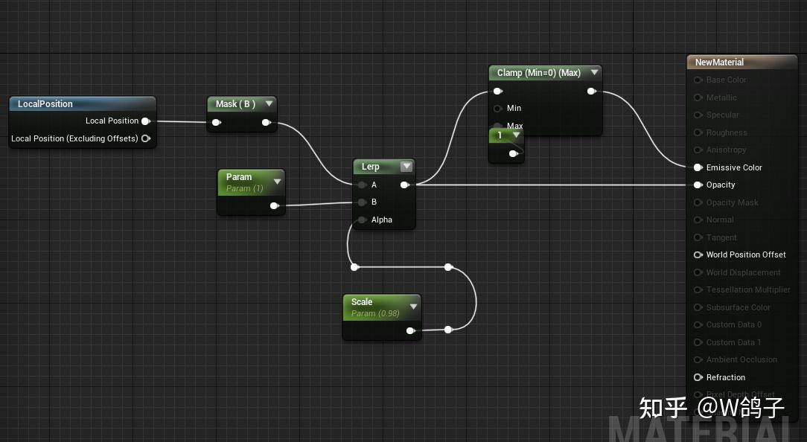Screen dimensions: 807x442
Task: Open the Clamp (Min=0) (Max) dropdown
Action: [x=594, y=72]
